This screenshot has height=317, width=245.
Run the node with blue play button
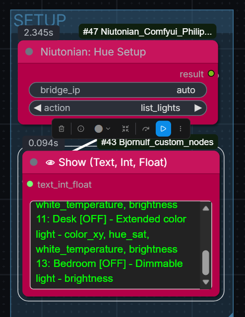(163, 129)
